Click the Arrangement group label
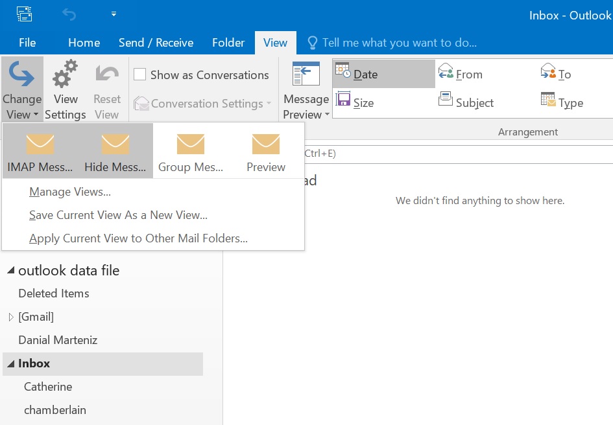The height and width of the screenshot is (425, 613). (x=528, y=132)
